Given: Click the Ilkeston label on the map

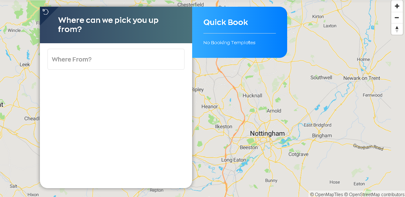Looking at the screenshot, I should pos(224,127).
